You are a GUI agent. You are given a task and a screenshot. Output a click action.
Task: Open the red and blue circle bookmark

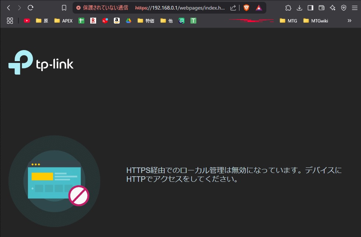(x=105, y=21)
